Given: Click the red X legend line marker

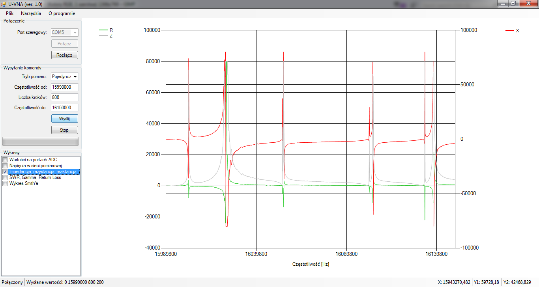Looking at the screenshot, I should 509,30.
